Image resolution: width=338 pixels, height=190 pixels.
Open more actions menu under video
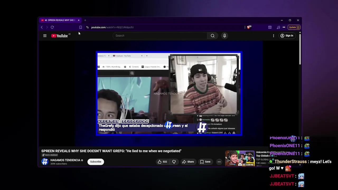[x=219, y=162]
